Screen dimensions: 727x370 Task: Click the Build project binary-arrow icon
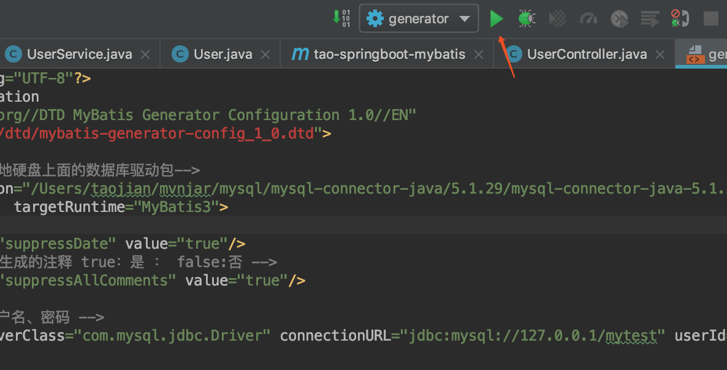(x=341, y=18)
